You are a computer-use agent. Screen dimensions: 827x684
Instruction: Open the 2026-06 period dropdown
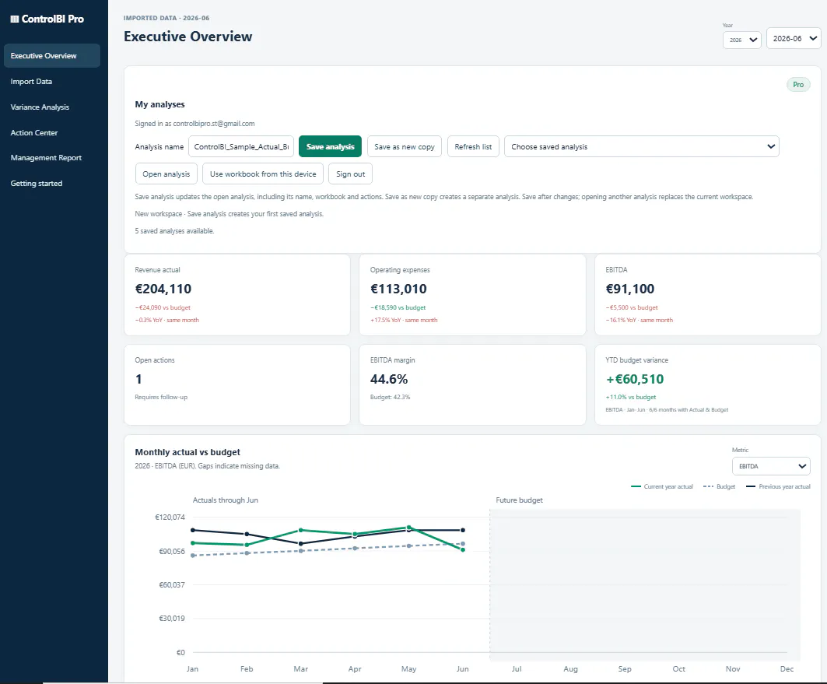click(x=794, y=38)
